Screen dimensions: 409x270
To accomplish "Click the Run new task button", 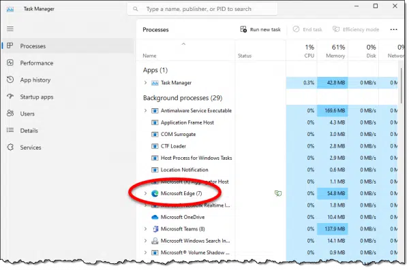I will [x=260, y=29].
